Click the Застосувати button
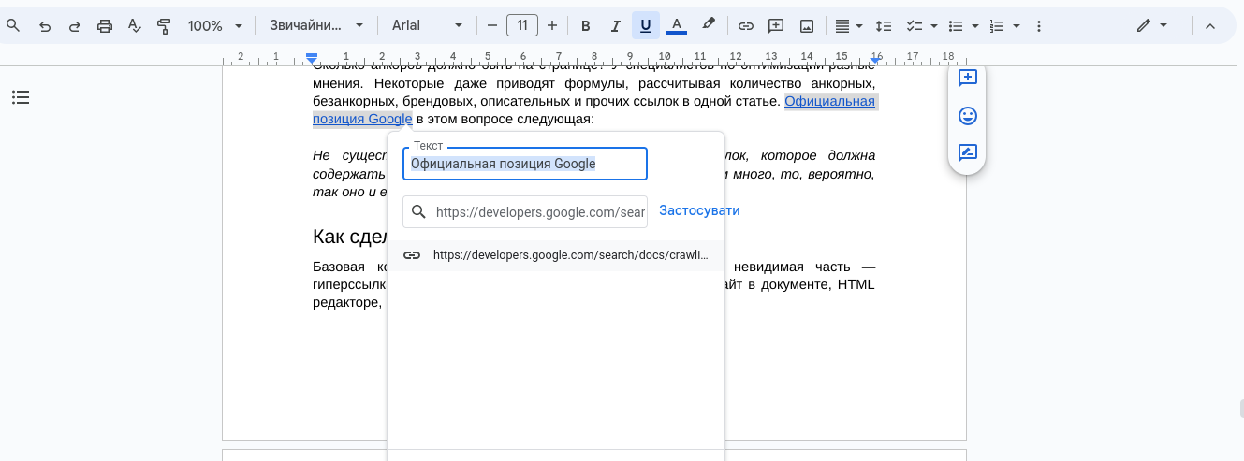Image resolution: width=1244 pixels, height=461 pixels. pyautogui.click(x=699, y=210)
